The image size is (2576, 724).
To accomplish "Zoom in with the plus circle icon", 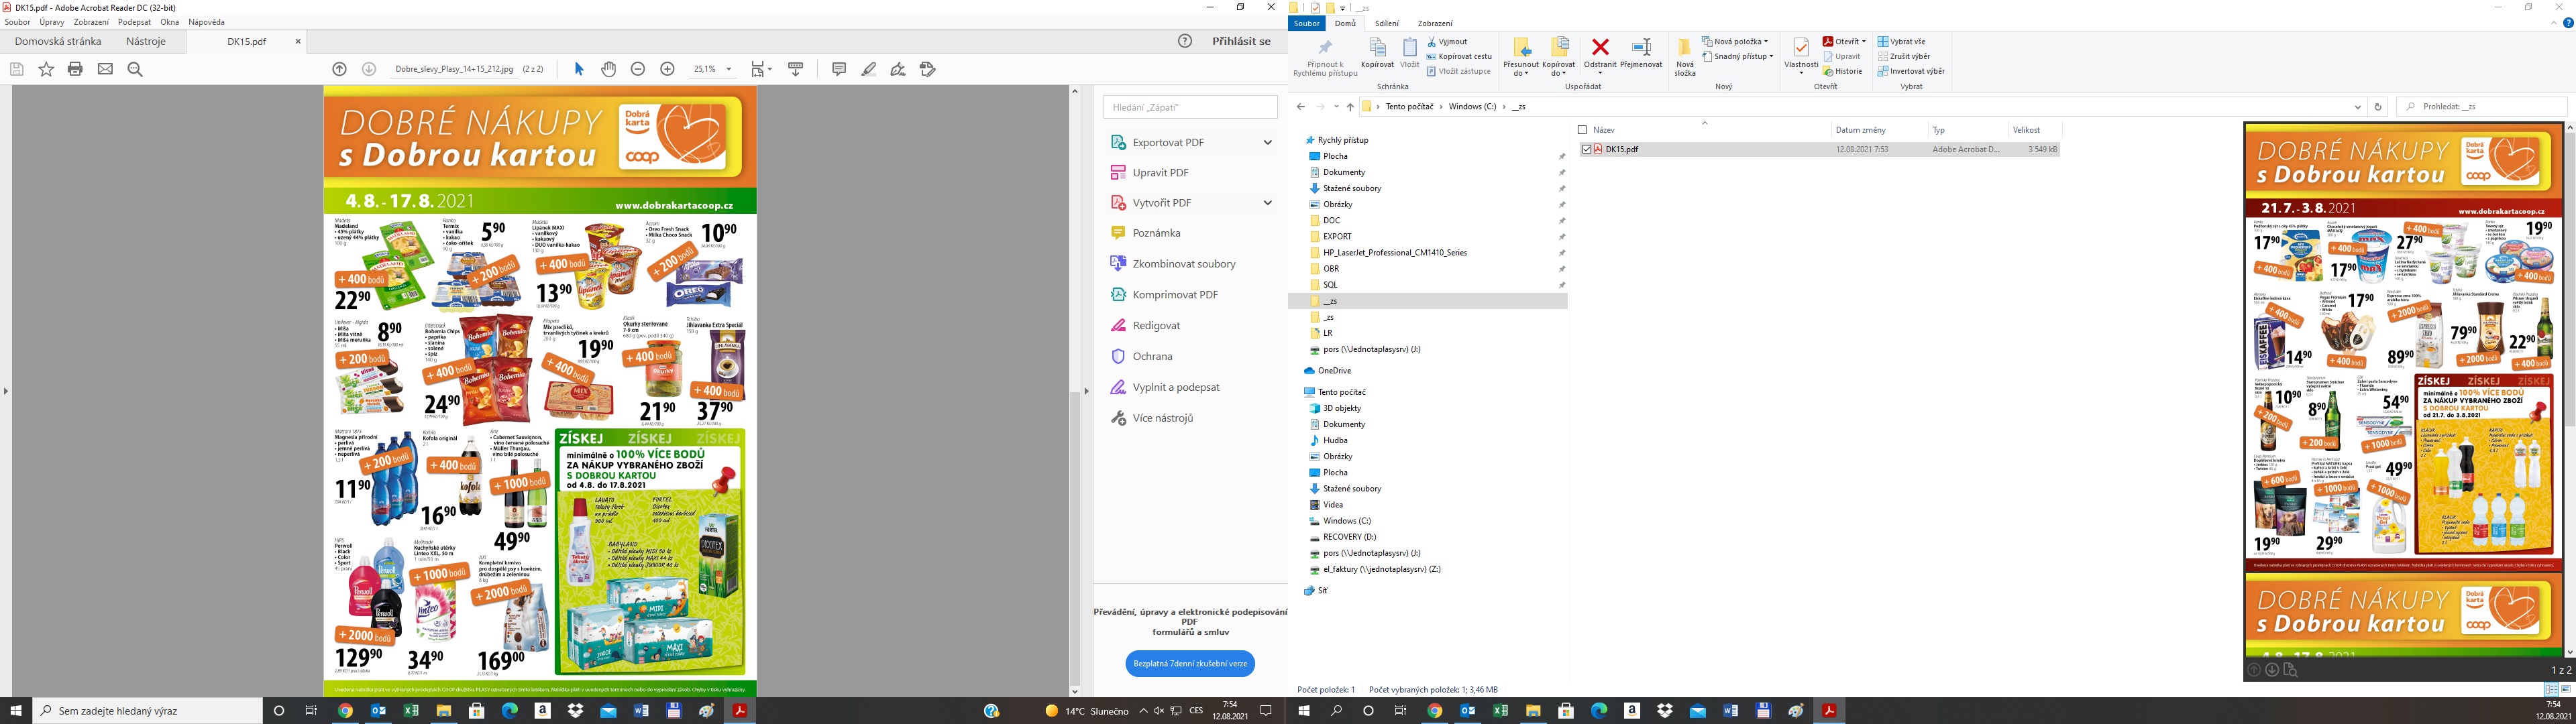I will click(x=668, y=69).
